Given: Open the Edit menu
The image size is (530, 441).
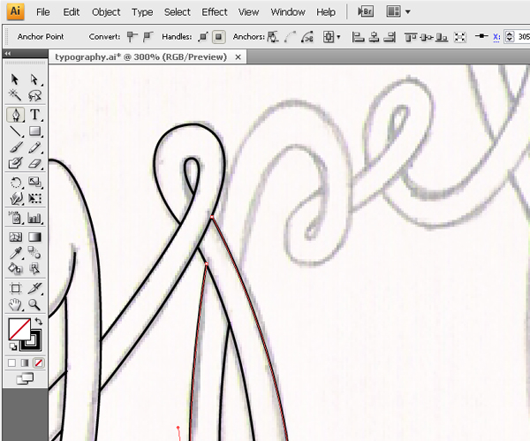Looking at the screenshot, I should point(72,12).
